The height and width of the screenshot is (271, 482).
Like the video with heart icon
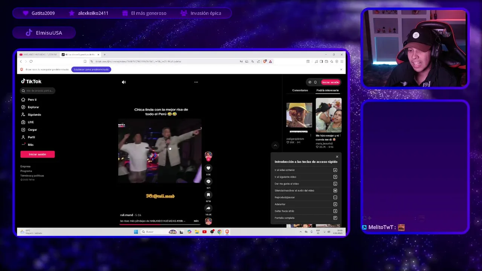tap(208, 168)
